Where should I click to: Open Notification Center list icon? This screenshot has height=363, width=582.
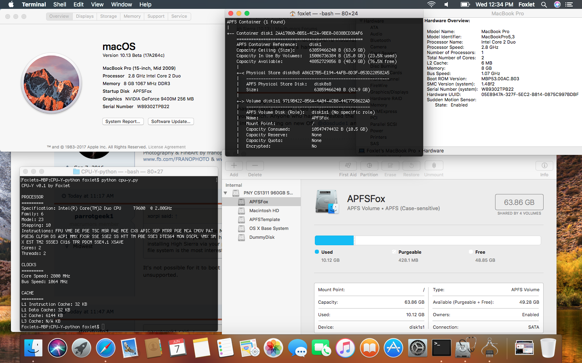569,4
